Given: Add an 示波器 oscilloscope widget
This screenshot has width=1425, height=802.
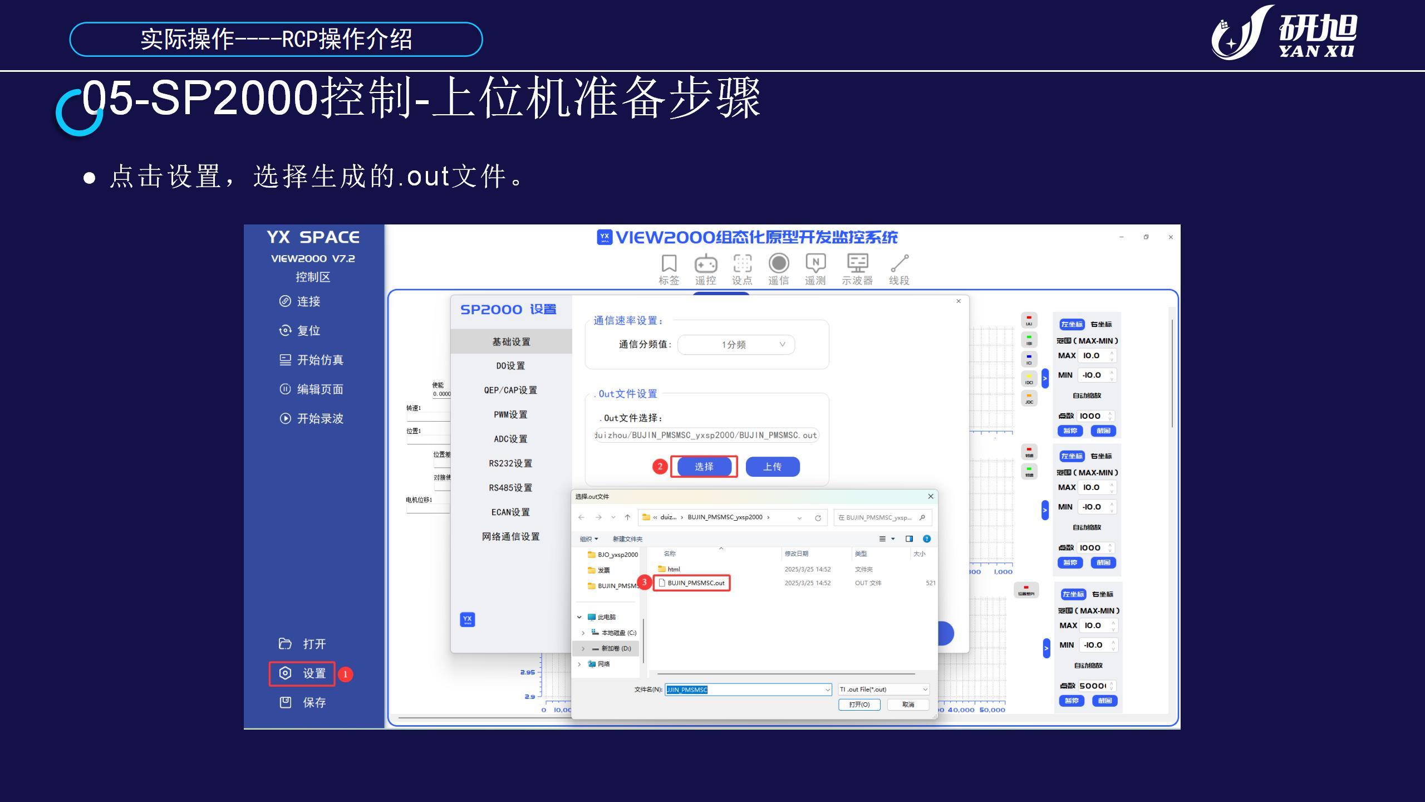Looking at the screenshot, I should [x=857, y=270].
